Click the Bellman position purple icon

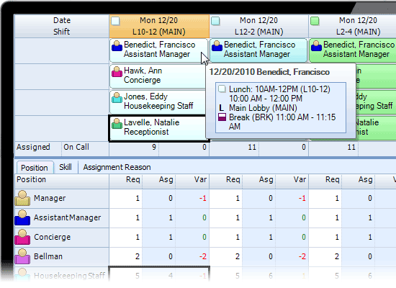(22, 256)
